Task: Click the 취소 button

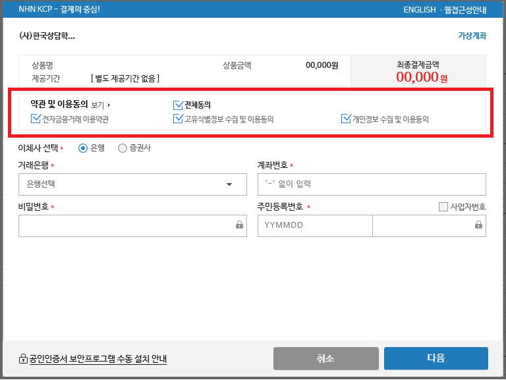Action: pos(326,358)
